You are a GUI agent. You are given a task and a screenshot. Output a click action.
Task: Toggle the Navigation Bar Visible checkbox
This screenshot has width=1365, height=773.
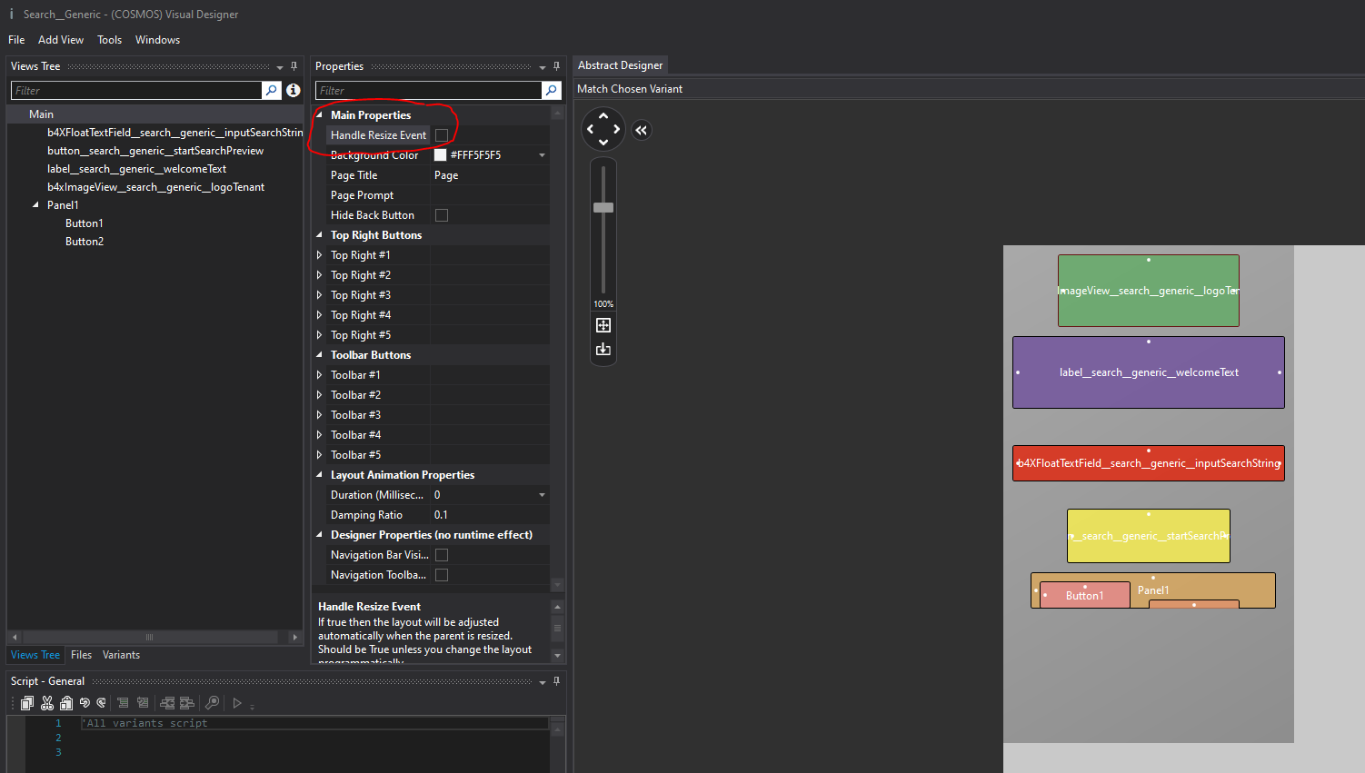click(x=442, y=555)
